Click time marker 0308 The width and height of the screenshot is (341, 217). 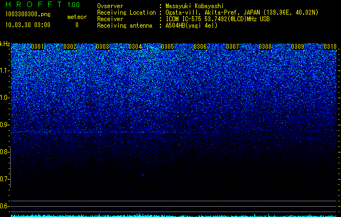(265, 47)
